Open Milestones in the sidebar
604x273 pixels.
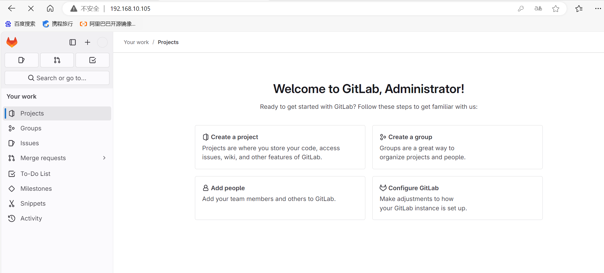point(57,189)
